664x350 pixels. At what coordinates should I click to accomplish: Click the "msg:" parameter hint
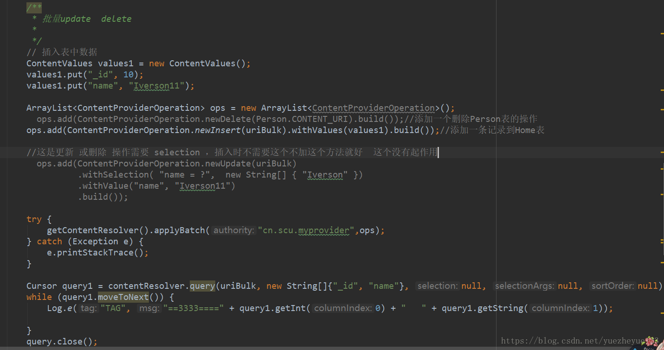pyautogui.click(x=149, y=308)
